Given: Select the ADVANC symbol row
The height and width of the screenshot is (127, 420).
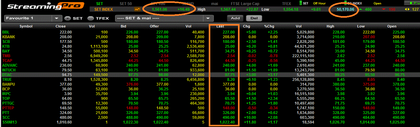Looking at the screenshot, I should [x=210, y=65].
